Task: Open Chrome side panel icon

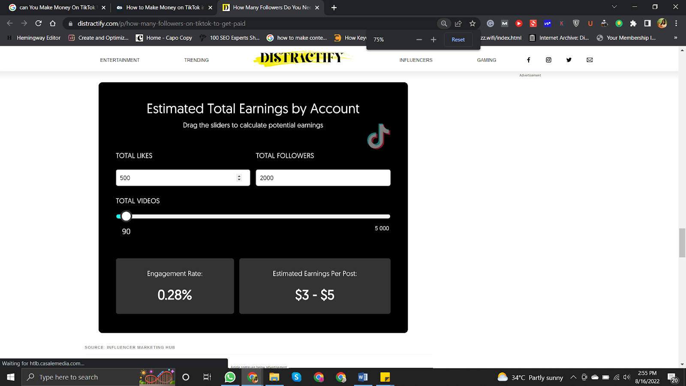Action: click(x=647, y=24)
